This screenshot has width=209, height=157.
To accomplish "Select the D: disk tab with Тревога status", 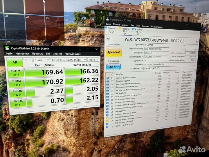I will point(125,31).
